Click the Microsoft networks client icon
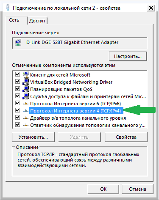This screenshot has height=200, width=159. point(26,74)
